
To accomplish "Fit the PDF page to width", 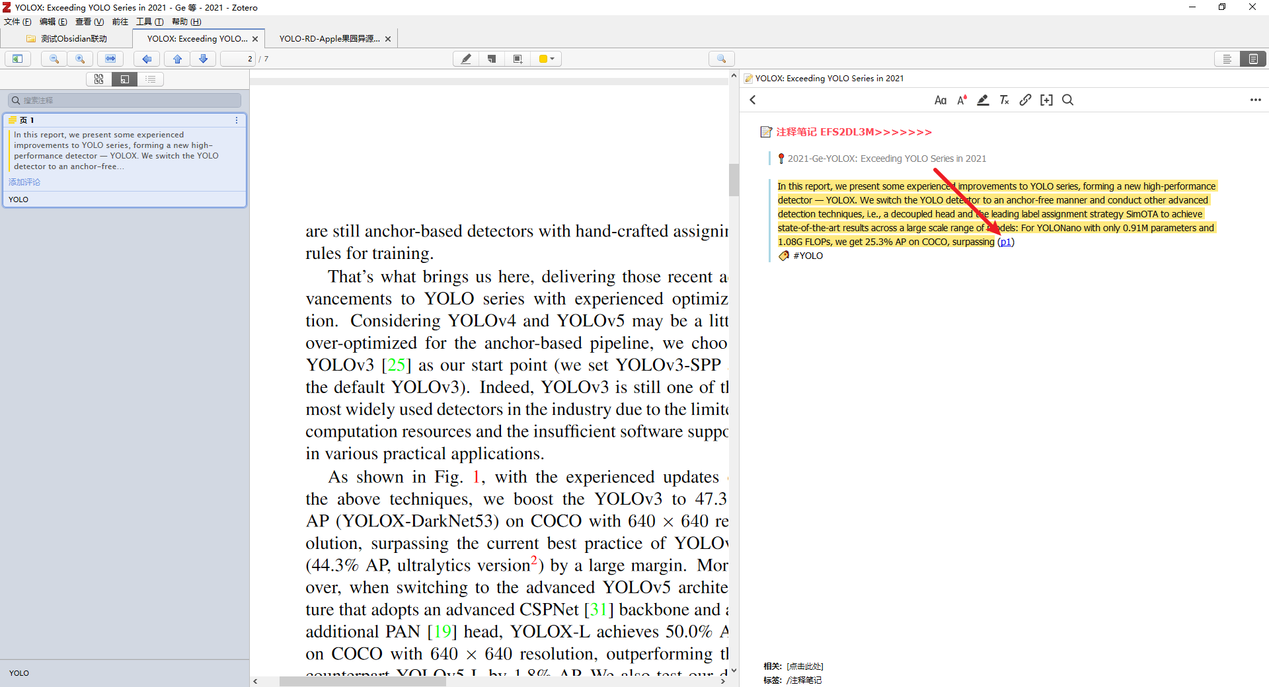I will tap(110, 59).
